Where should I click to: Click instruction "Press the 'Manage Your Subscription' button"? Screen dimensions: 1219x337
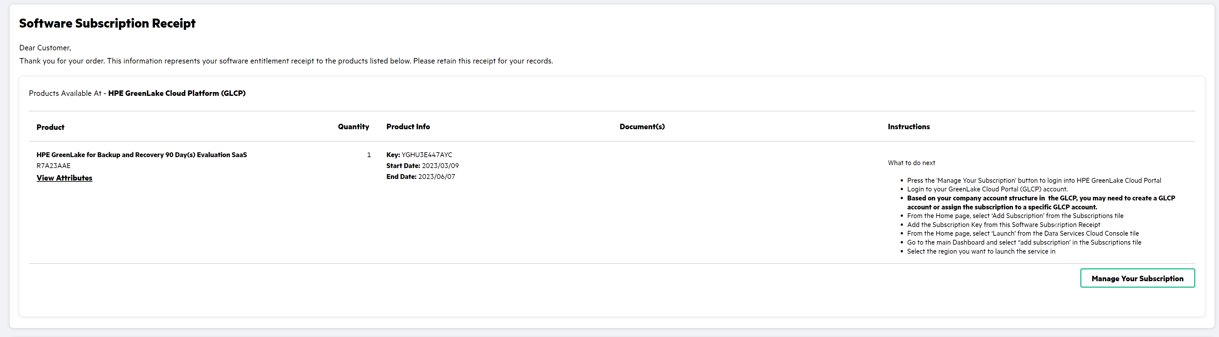(1034, 181)
